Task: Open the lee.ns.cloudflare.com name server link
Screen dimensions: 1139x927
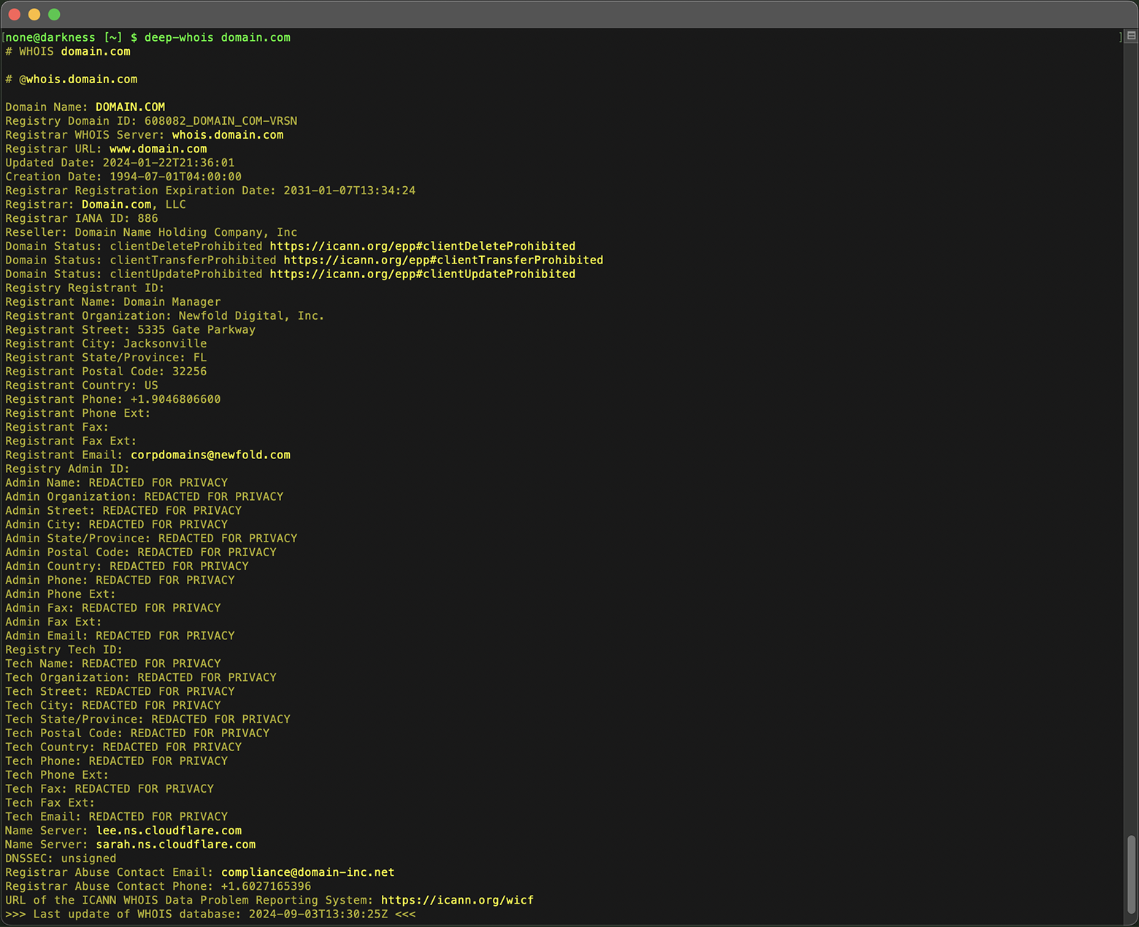Action: [x=168, y=830]
